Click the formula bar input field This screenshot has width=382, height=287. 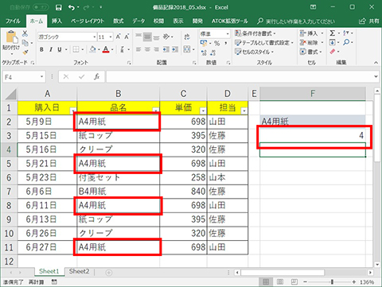[240, 77]
